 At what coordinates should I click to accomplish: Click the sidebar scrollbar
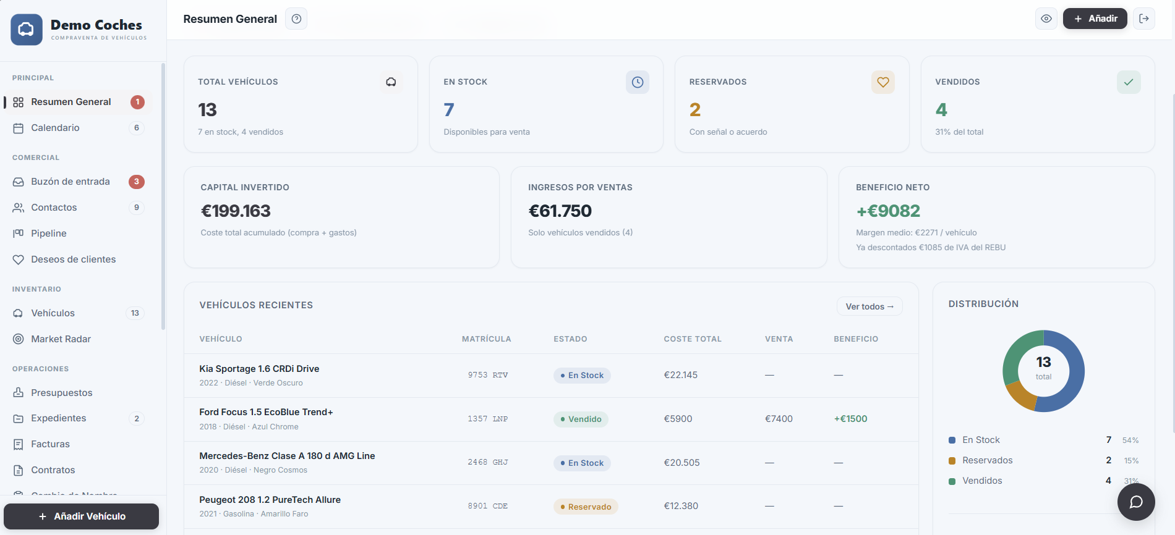click(x=163, y=196)
